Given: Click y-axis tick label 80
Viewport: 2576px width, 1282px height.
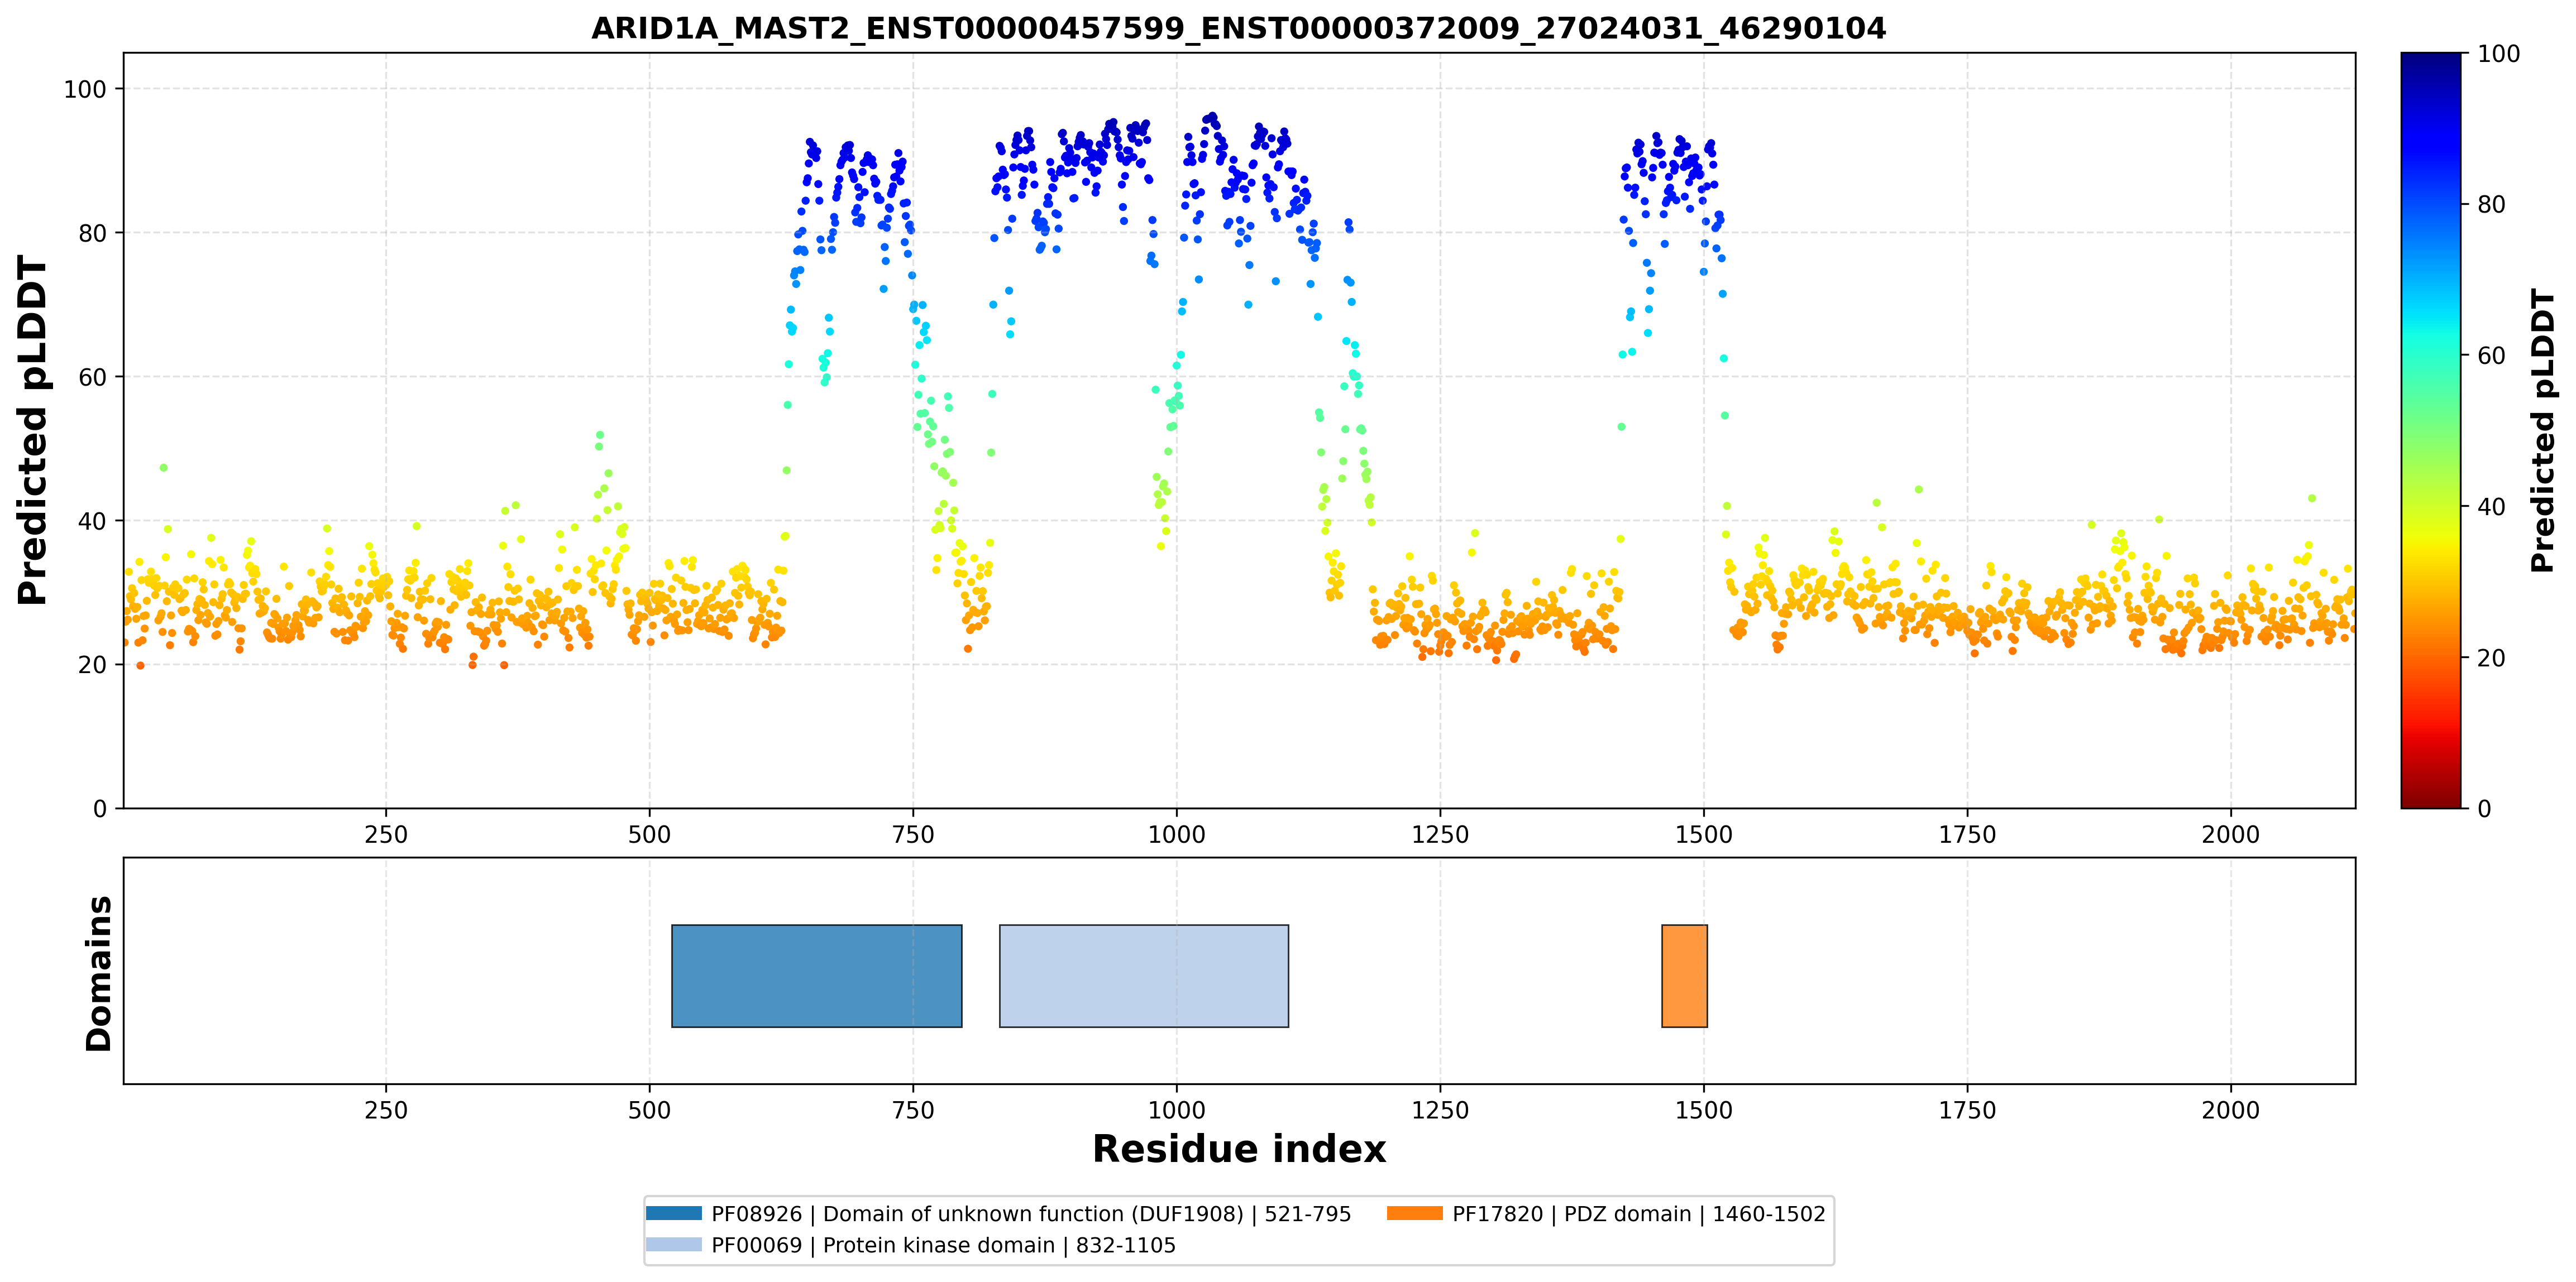Looking at the screenshot, I should 92,233.
